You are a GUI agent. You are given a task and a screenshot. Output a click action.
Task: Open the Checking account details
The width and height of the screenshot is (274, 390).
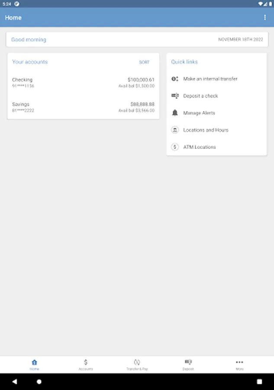point(83,83)
